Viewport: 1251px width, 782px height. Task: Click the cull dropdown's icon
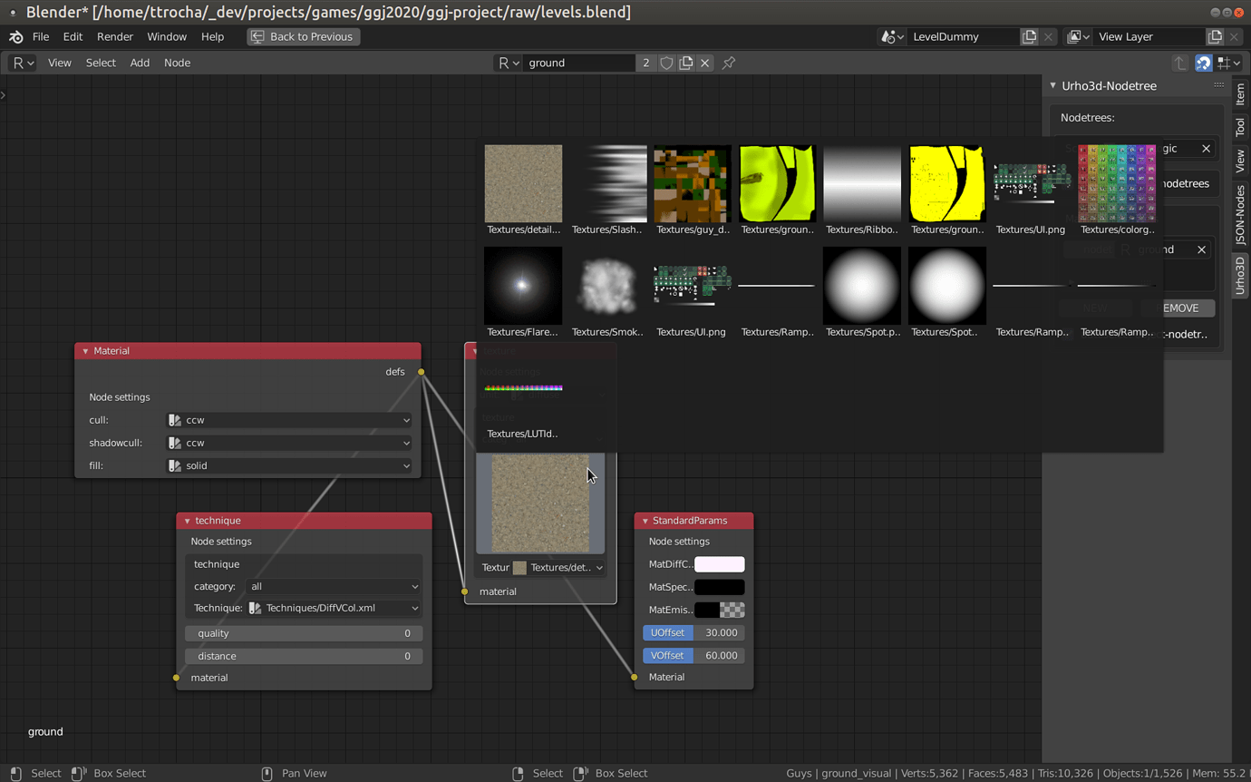(175, 421)
